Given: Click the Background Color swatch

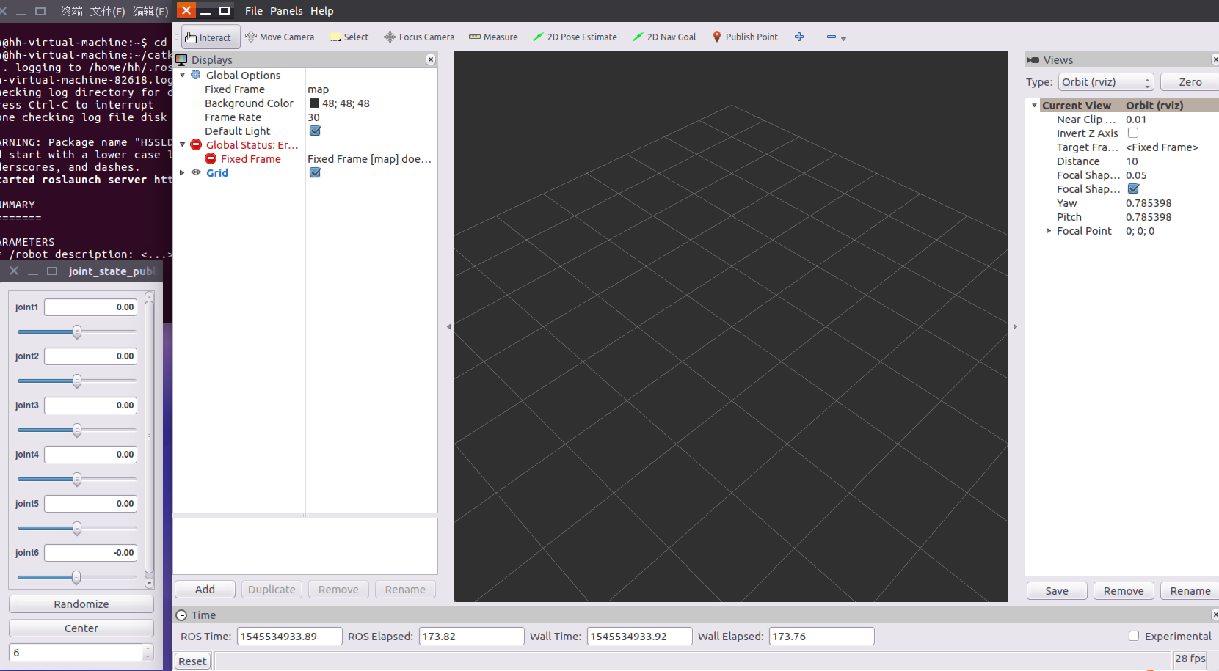Looking at the screenshot, I should (x=314, y=103).
